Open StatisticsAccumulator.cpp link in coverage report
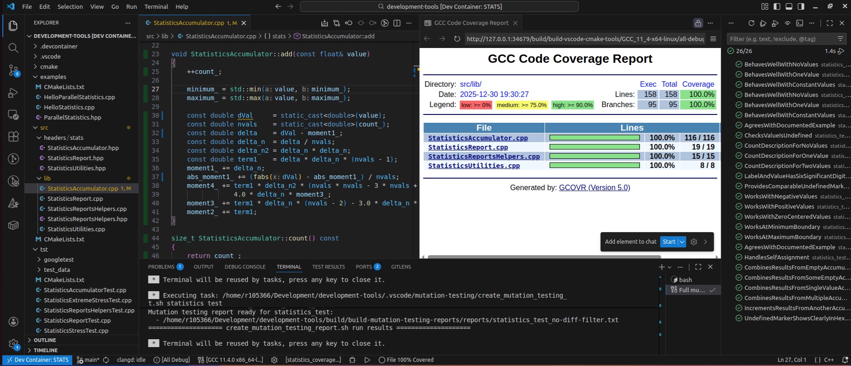Viewport: 851px width, 366px height. (x=478, y=138)
